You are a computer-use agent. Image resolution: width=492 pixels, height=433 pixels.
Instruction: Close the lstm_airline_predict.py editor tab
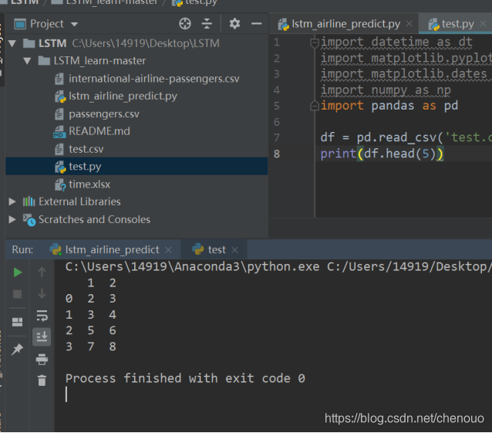tap(409, 24)
